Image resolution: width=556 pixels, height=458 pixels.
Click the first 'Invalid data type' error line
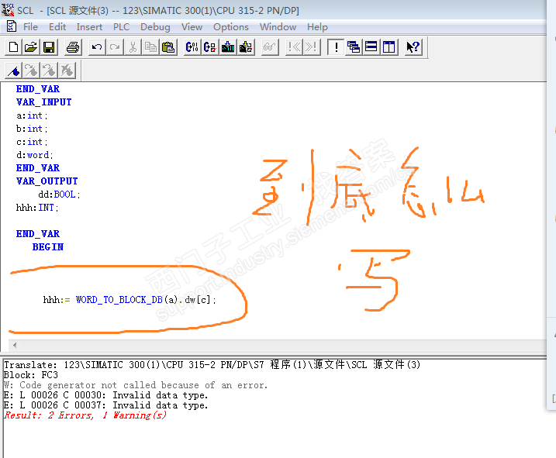tap(105, 395)
